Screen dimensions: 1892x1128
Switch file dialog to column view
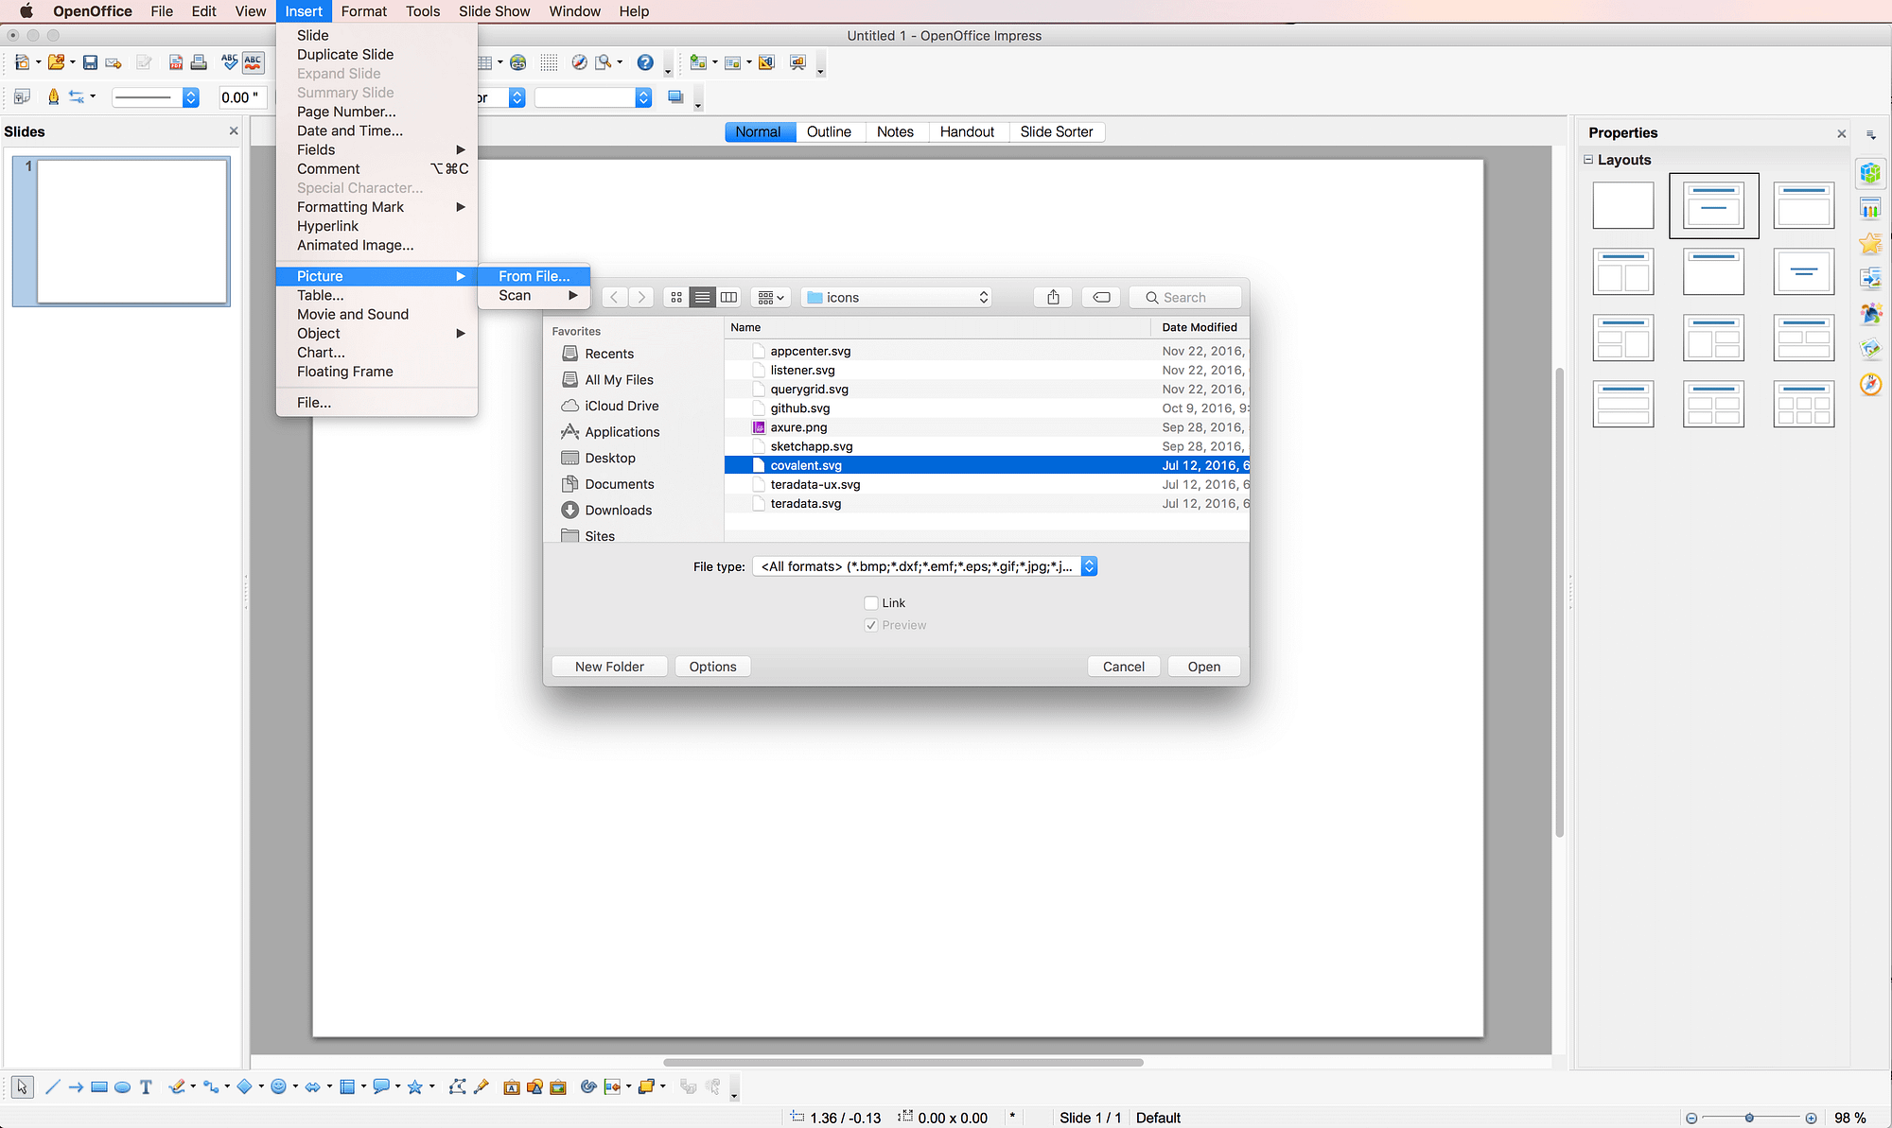click(728, 297)
